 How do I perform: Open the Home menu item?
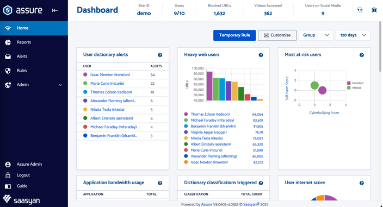point(34,28)
